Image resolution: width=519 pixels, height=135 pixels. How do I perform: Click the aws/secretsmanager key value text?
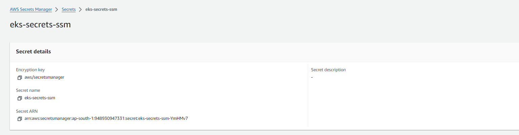[44, 77]
